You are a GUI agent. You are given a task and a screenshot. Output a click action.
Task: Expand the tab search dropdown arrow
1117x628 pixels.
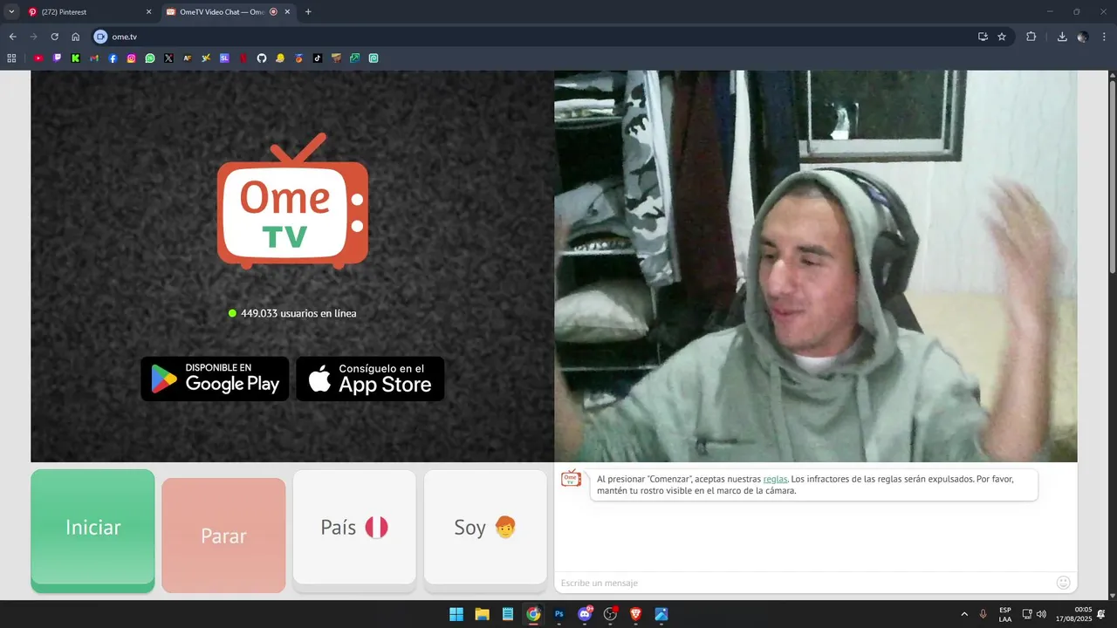[x=11, y=12]
